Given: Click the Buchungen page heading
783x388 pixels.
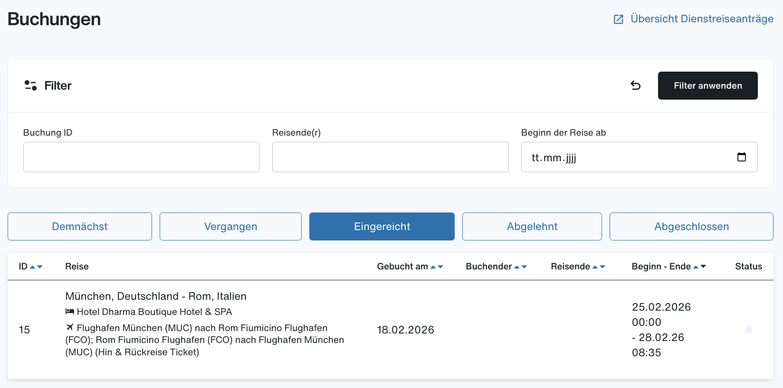Looking at the screenshot, I should click(54, 19).
